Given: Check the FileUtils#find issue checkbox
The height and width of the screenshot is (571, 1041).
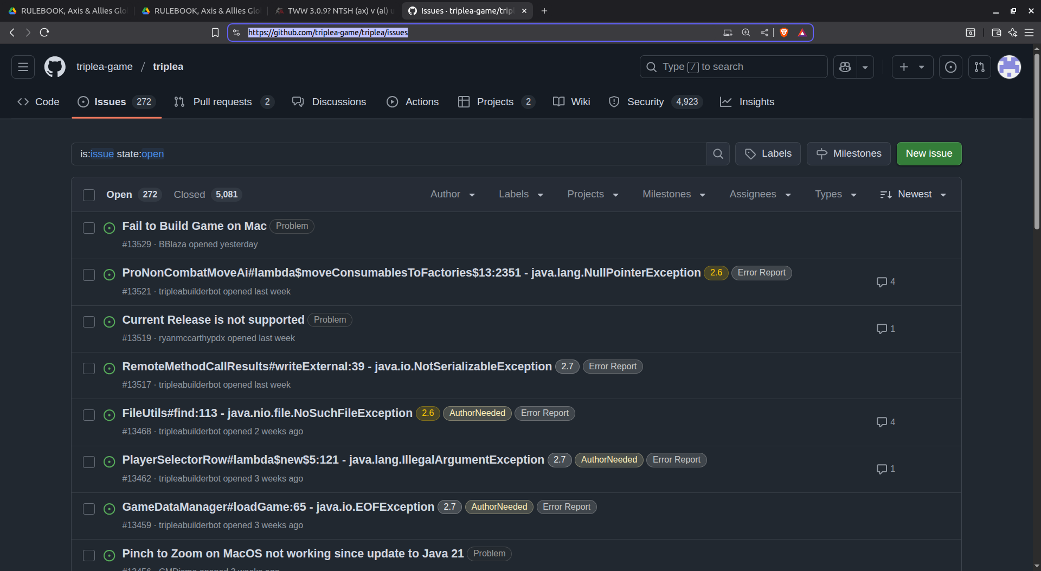Looking at the screenshot, I should tap(89, 415).
